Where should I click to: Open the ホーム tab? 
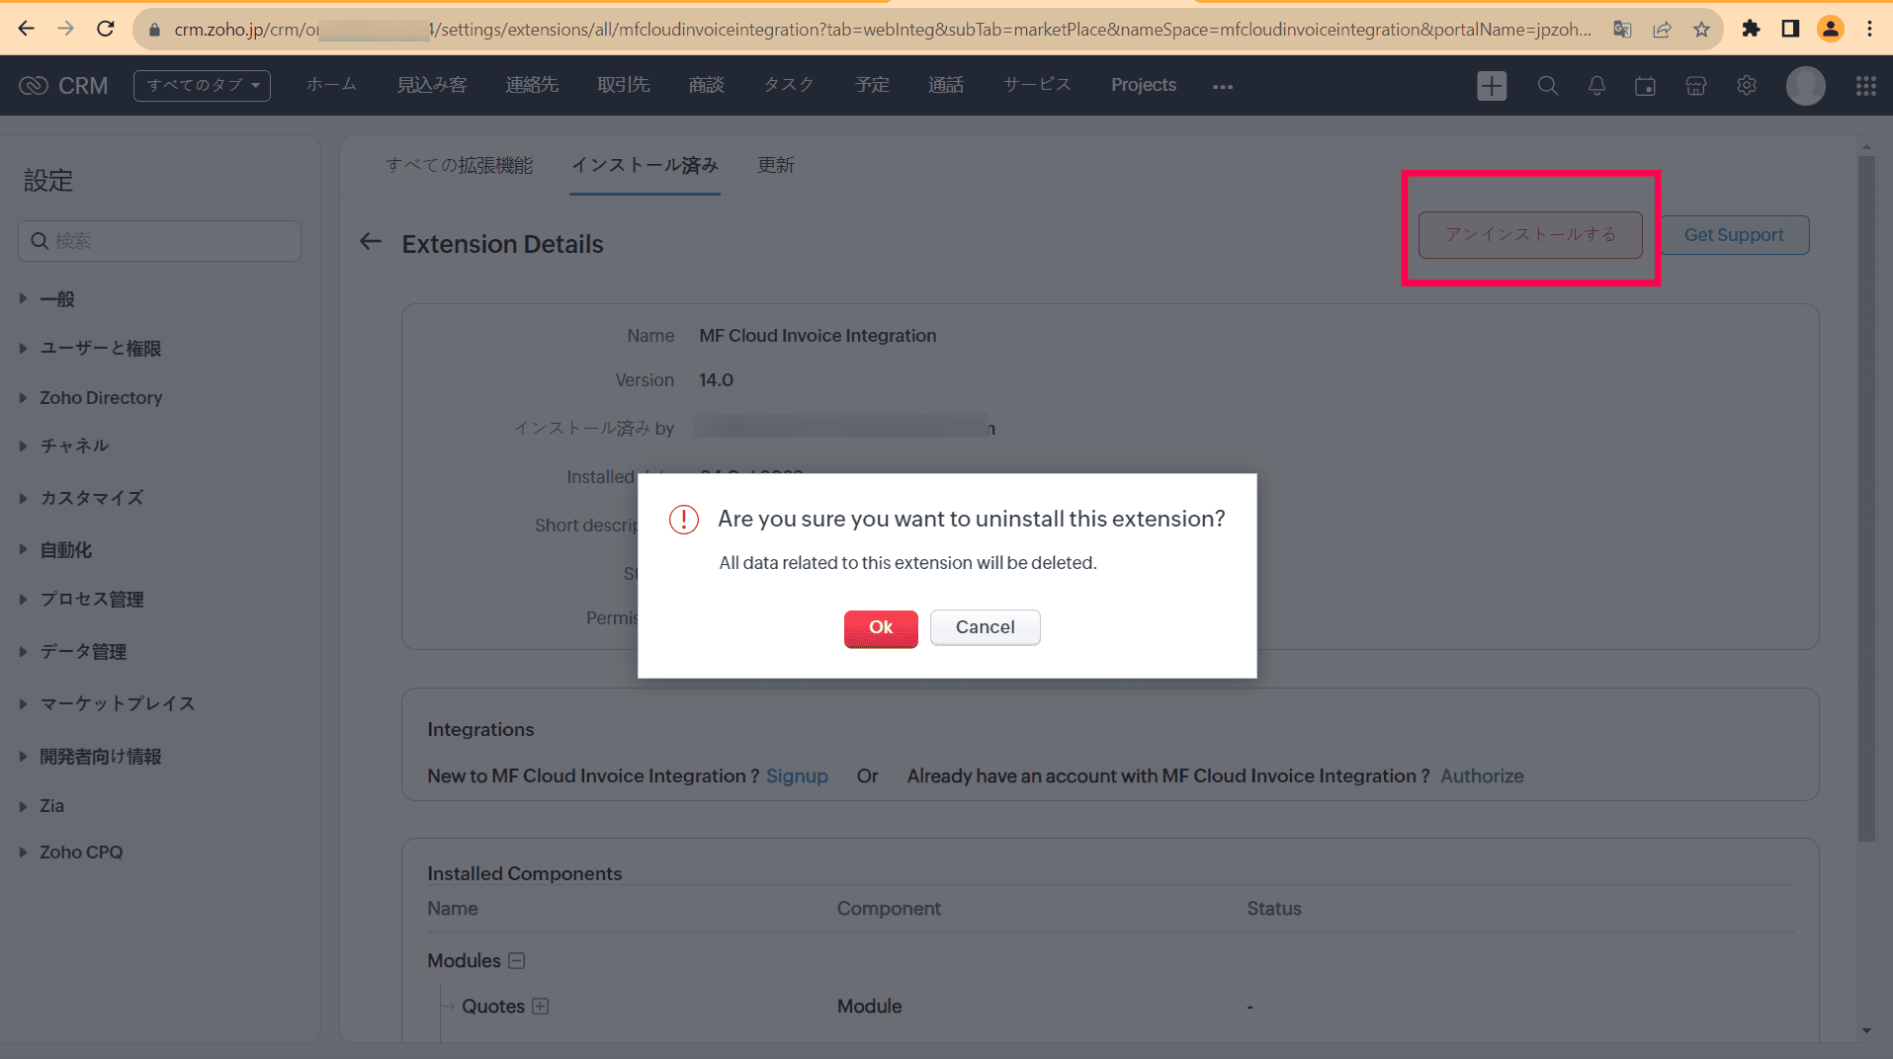pyautogui.click(x=331, y=85)
